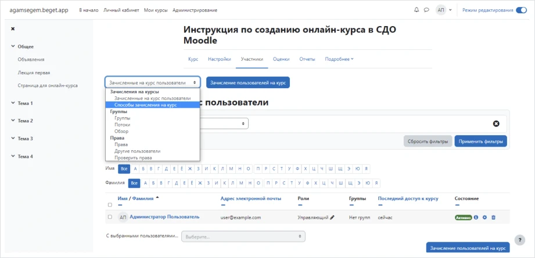Open the Администратор Пользователь profile link
The width and height of the screenshot is (535, 258).
click(164, 217)
